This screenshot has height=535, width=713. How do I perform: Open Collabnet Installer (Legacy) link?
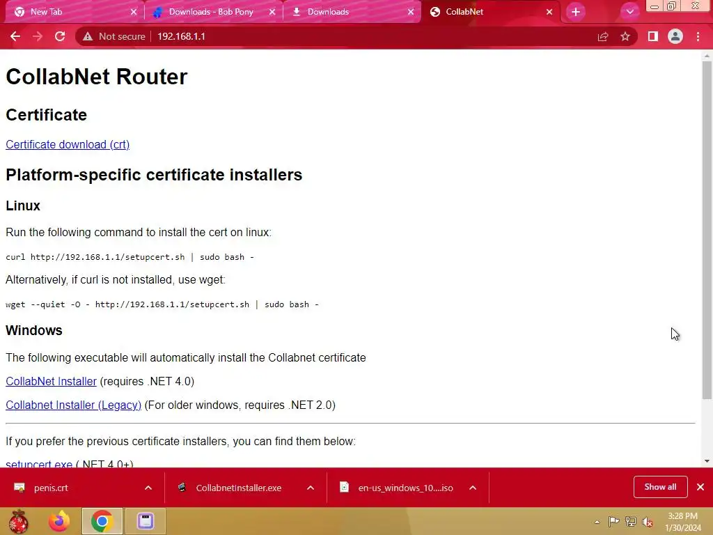point(73,405)
